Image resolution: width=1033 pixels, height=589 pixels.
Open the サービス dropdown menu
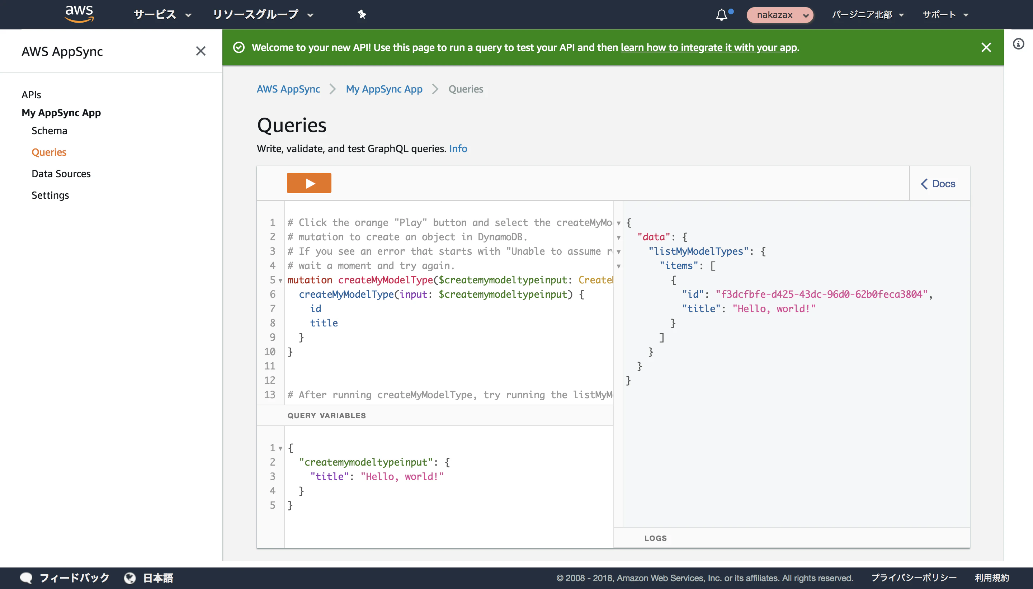[162, 15]
